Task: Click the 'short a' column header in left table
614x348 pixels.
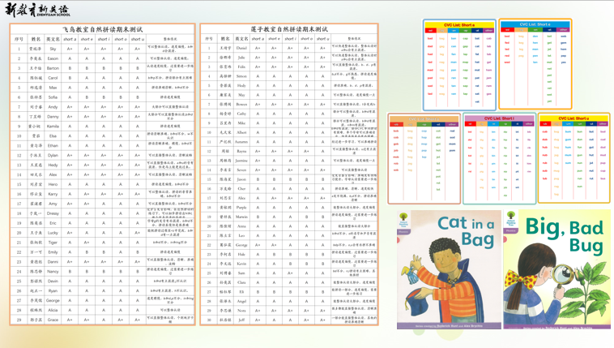Action: point(70,39)
